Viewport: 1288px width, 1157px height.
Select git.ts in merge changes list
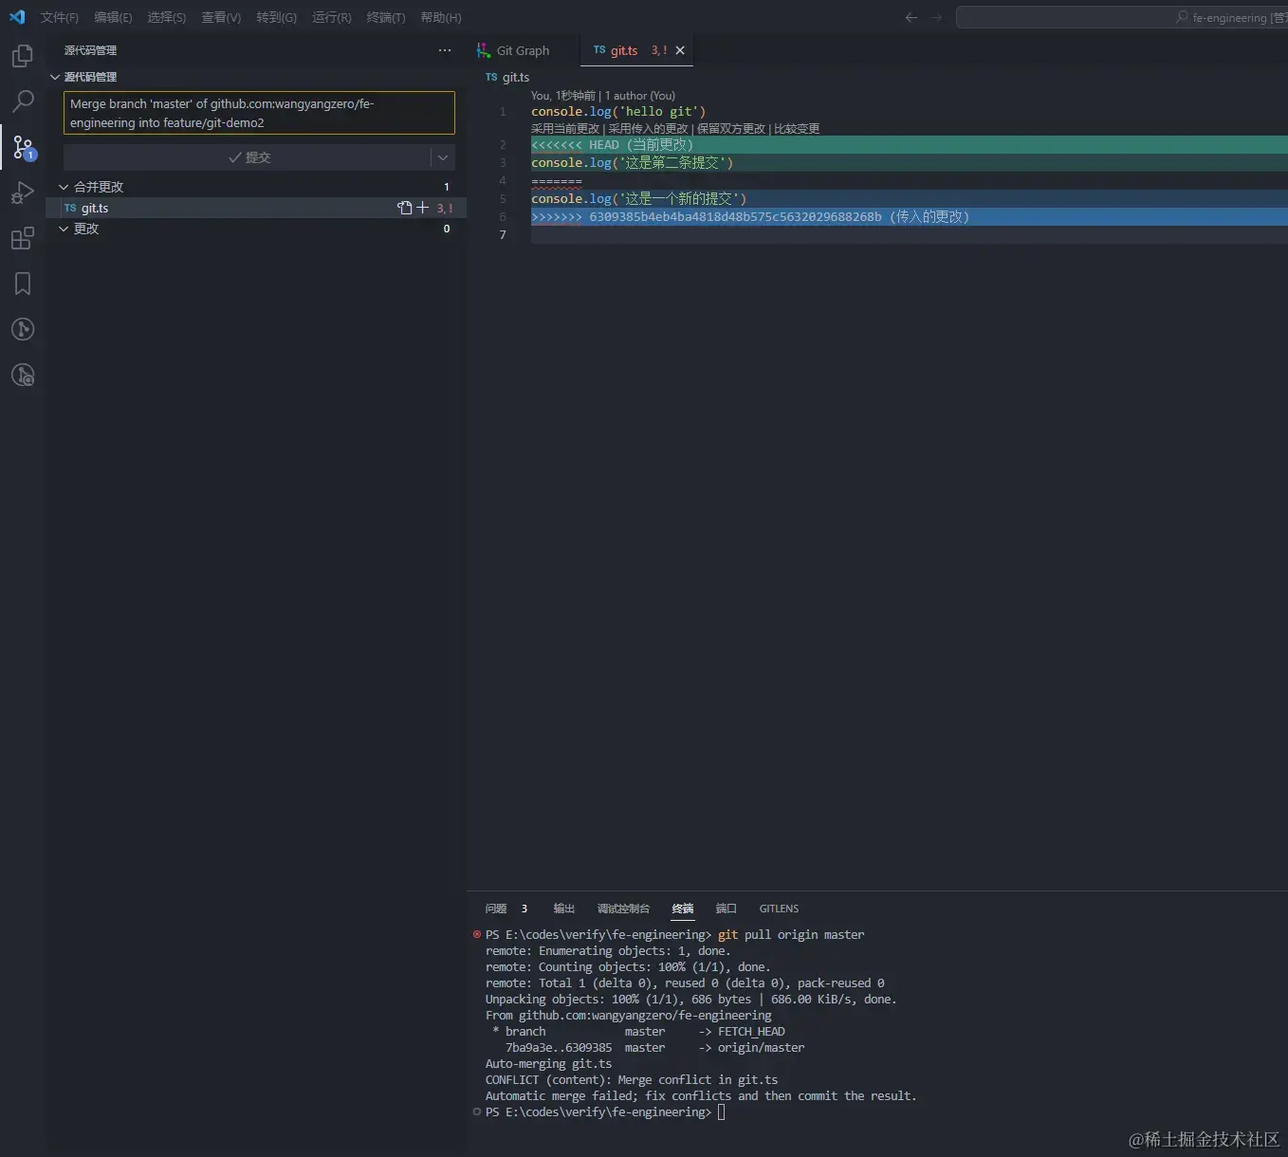(256, 208)
